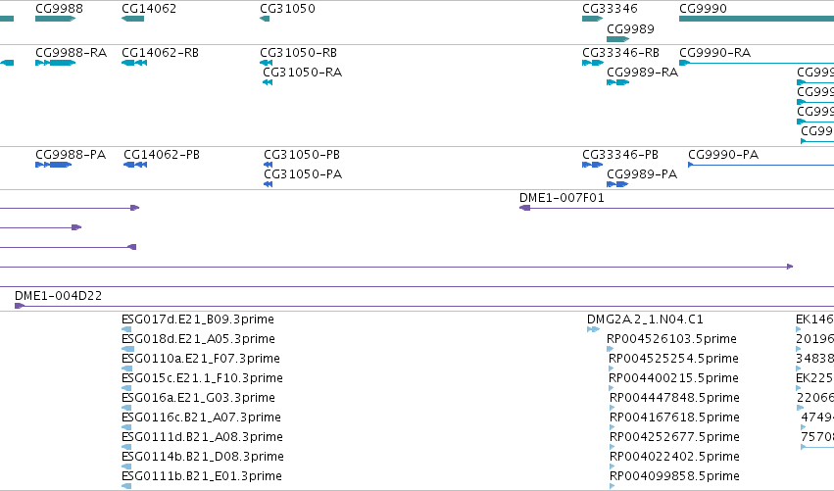Click the CG9990 gene label
The height and width of the screenshot is (491, 834).
click(703, 9)
